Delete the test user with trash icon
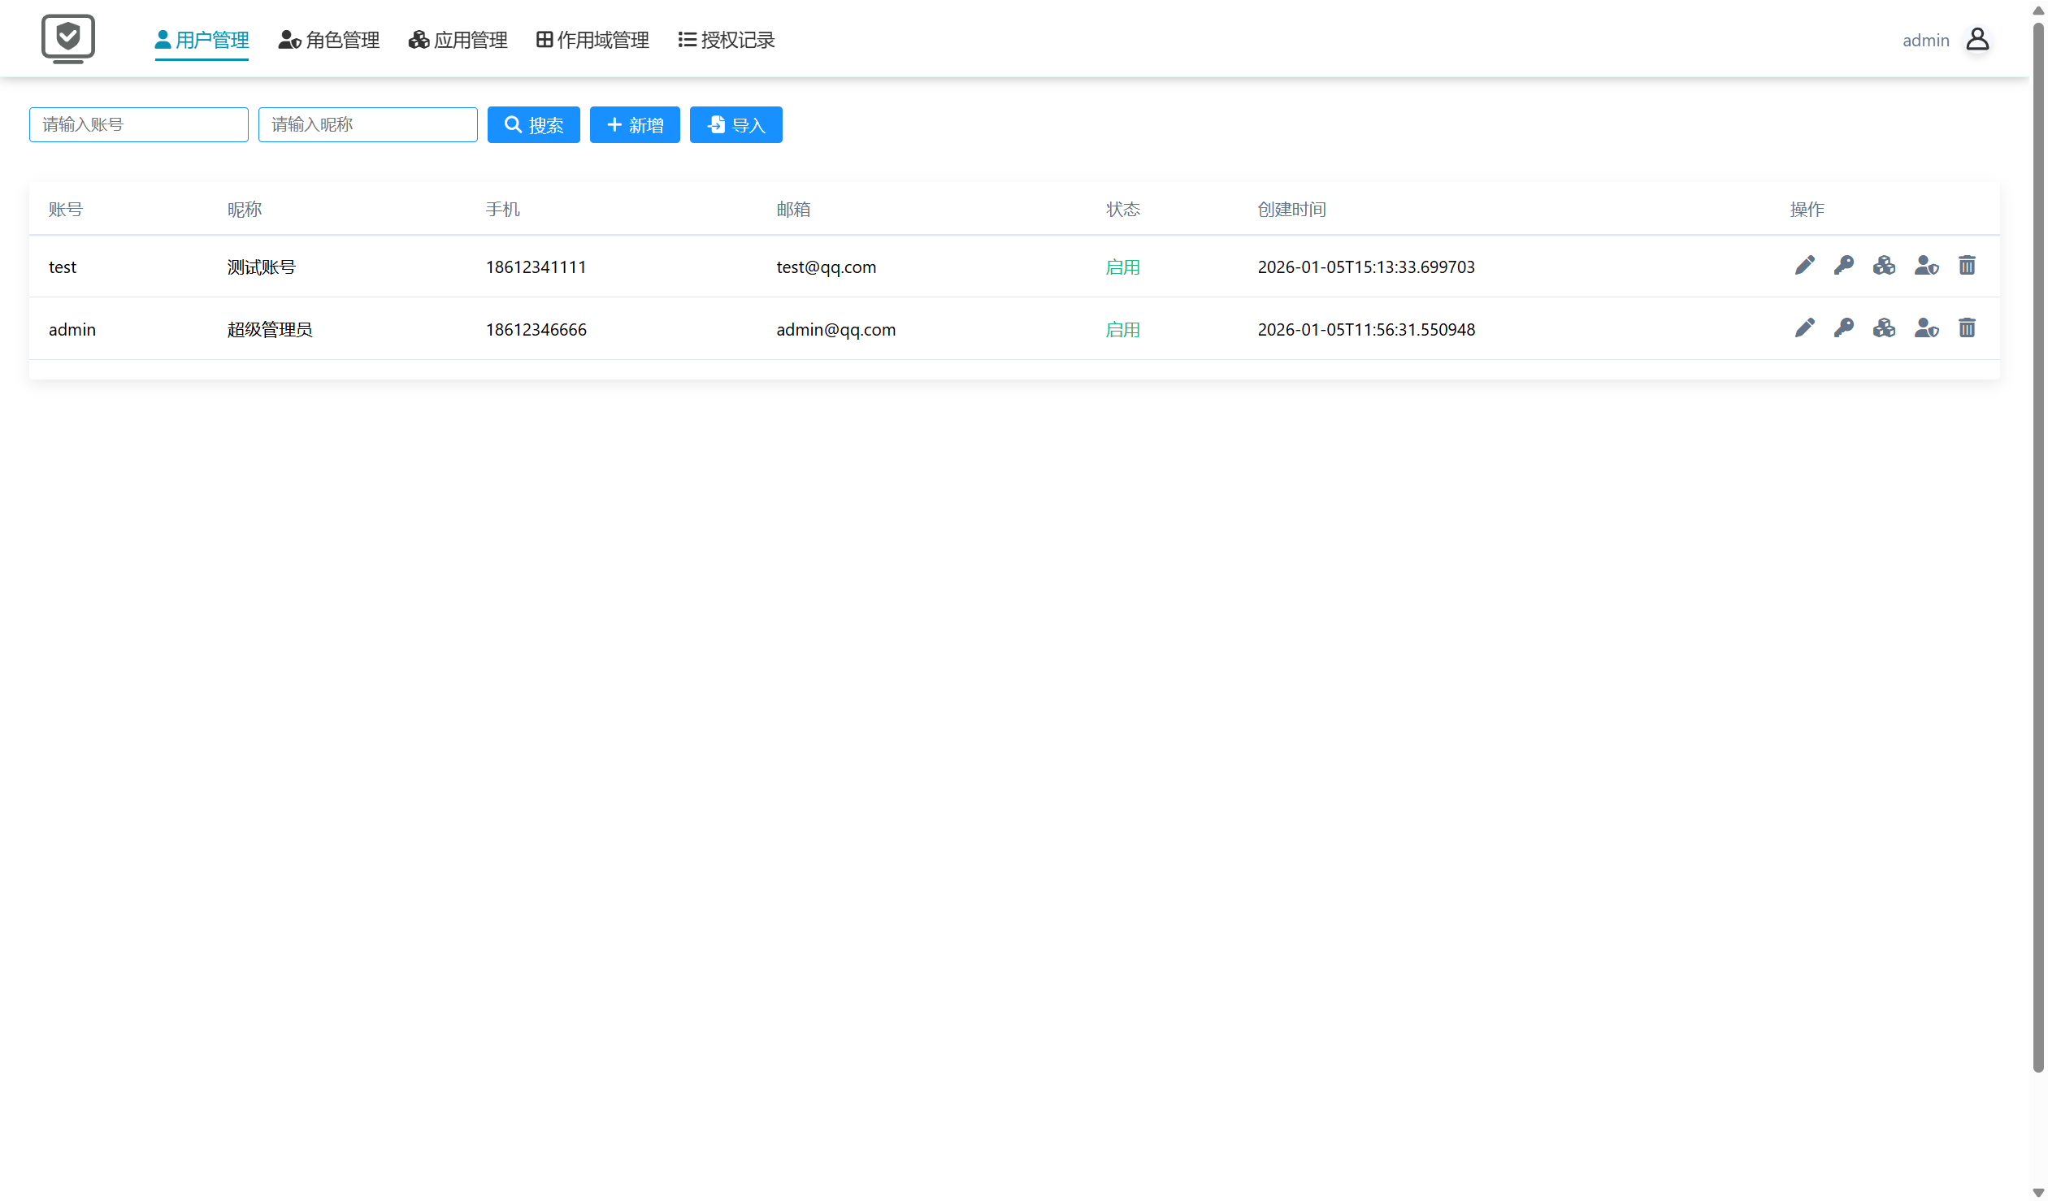 coord(1967,266)
